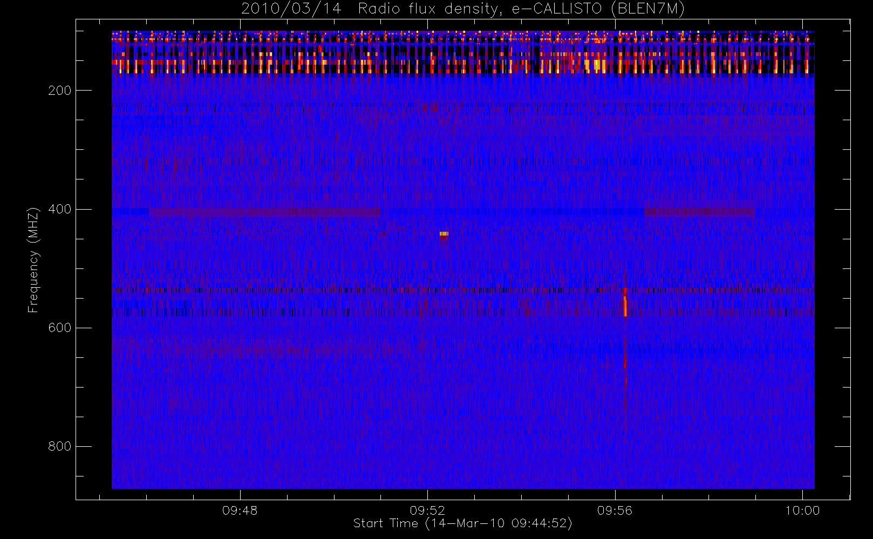The height and width of the screenshot is (539, 873).
Task: Click the 09:48 time tick label
Action: [240, 510]
